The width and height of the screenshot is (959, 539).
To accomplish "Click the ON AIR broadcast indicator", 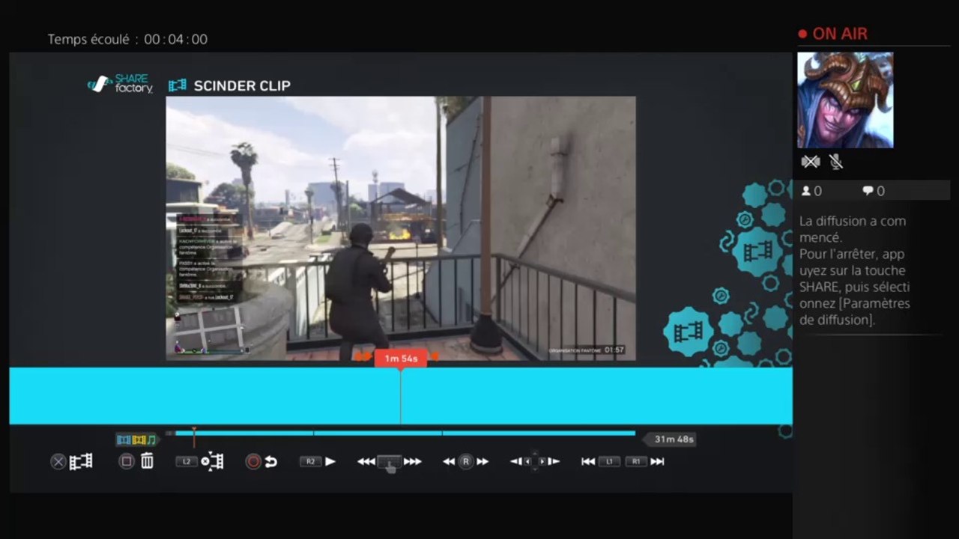I will tap(833, 34).
